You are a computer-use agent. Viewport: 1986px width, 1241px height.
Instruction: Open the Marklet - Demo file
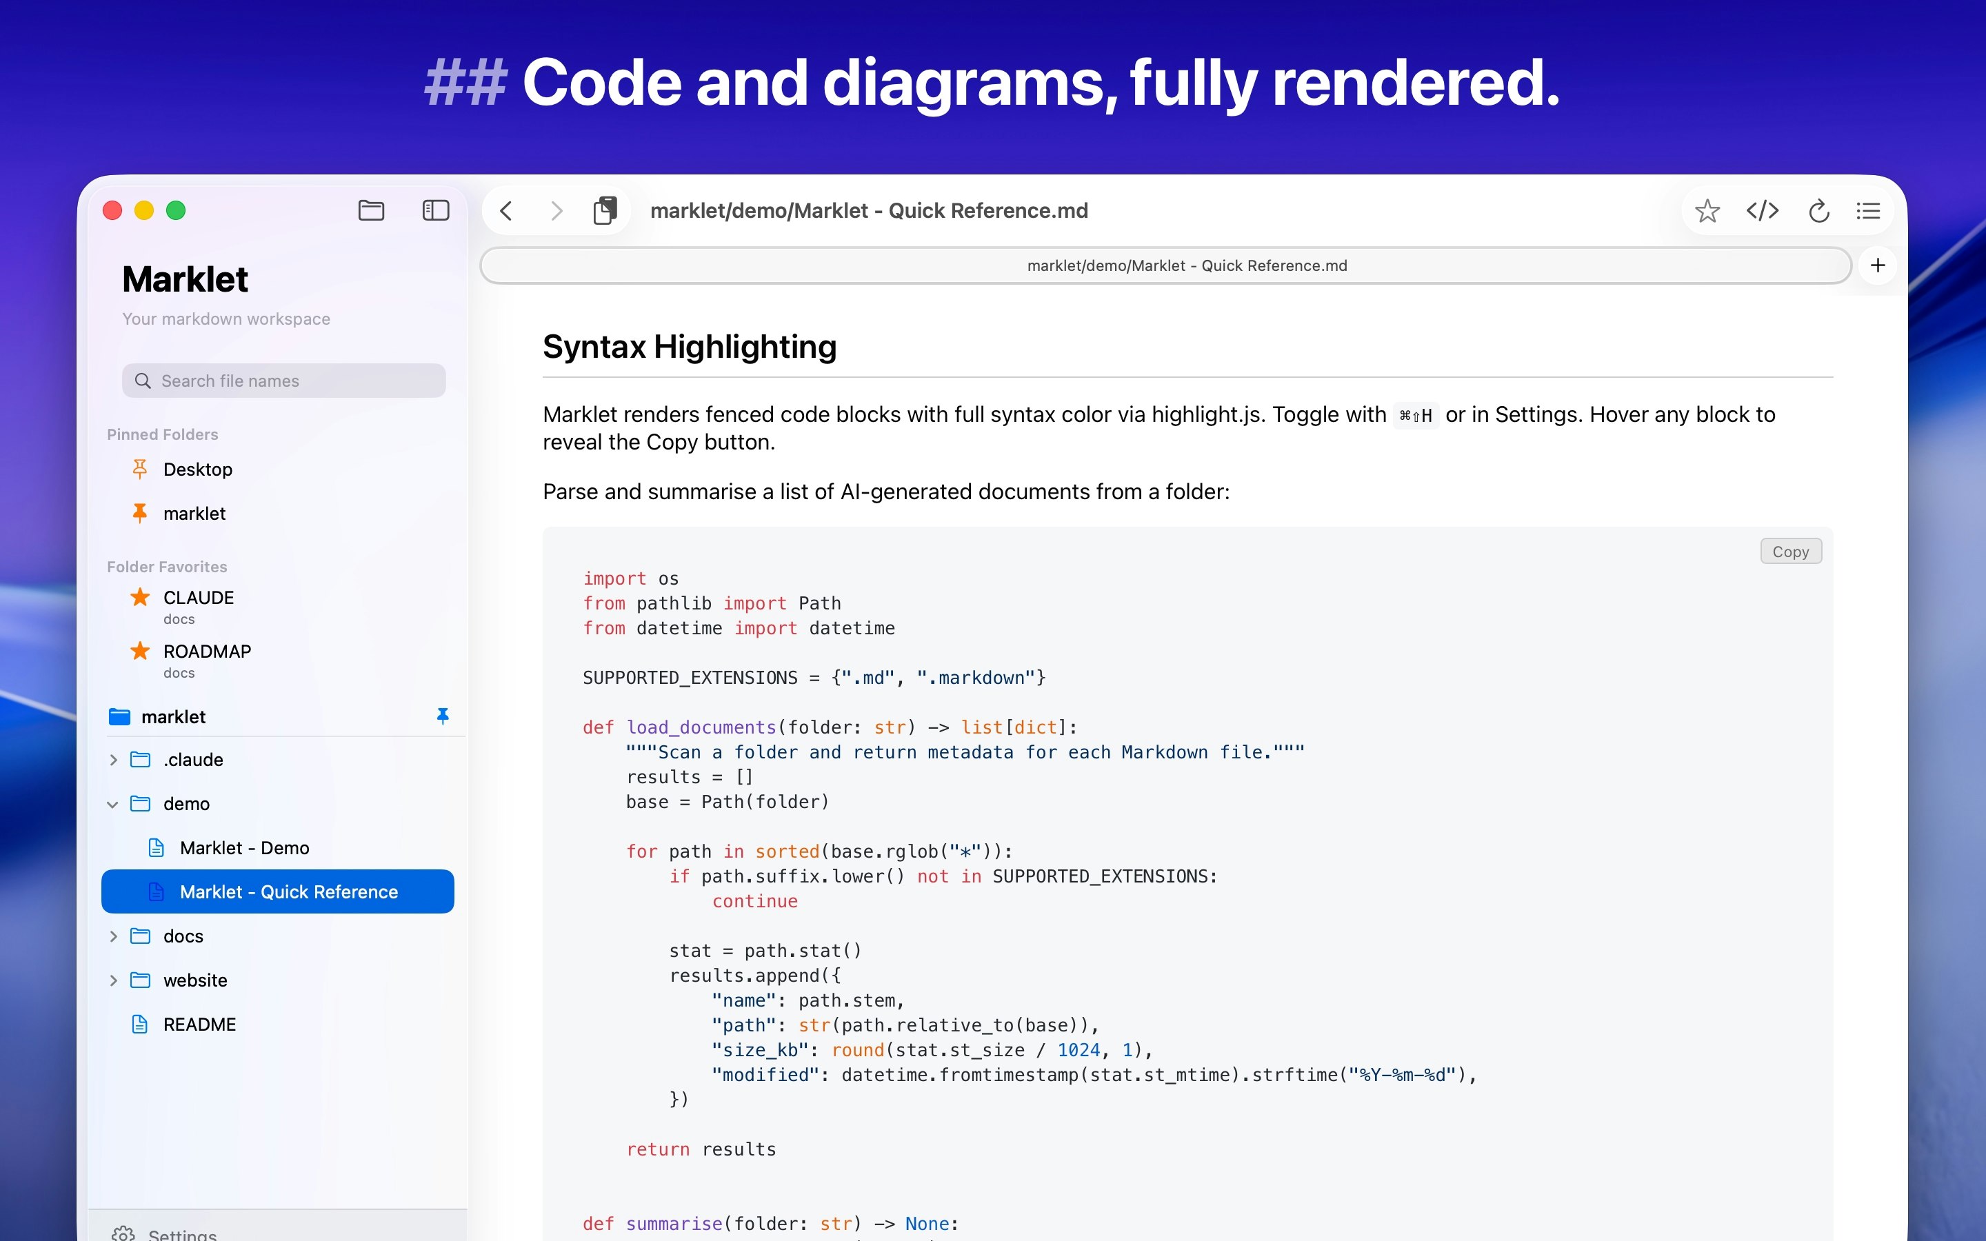point(243,848)
